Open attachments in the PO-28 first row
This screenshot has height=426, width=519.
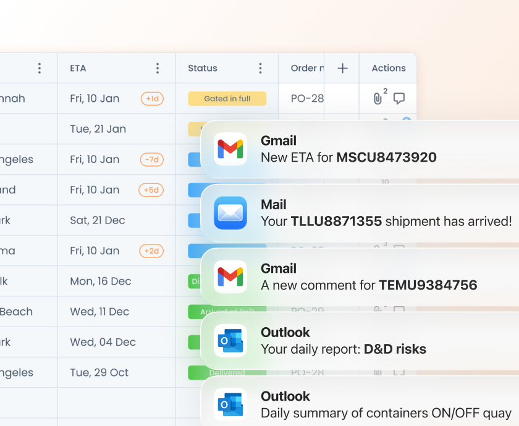click(x=378, y=99)
